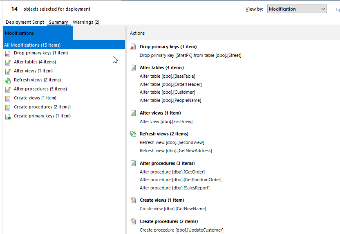The height and width of the screenshot is (234, 340).
Task: Click the Create primary keys icon in left panel
Action: 7,116
